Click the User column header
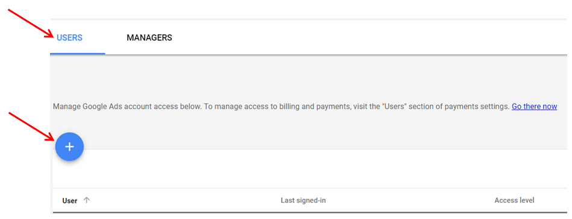572x219 pixels. click(x=70, y=200)
